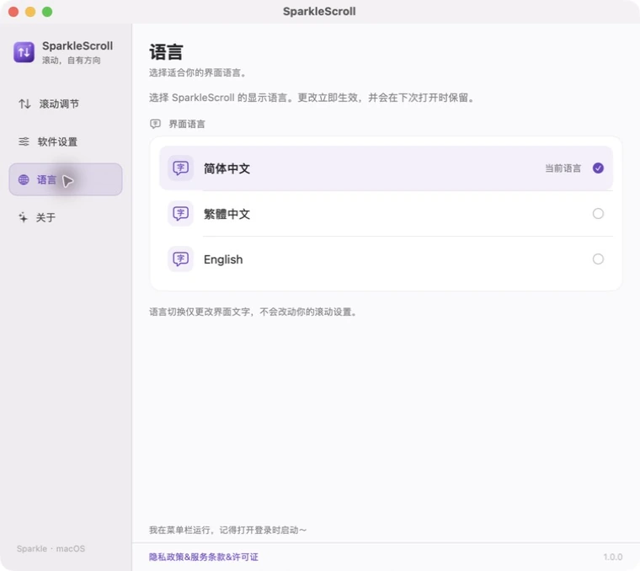Image resolution: width=640 pixels, height=571 pixels.
Task: Choose the 简体中文 language row
Action: pos(387,168)
